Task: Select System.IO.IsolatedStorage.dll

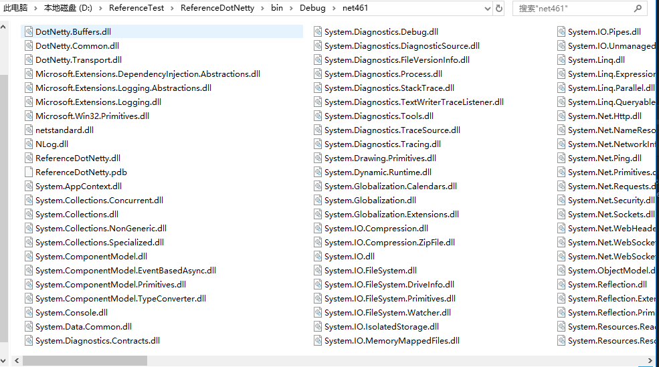Action: [381, 327]
